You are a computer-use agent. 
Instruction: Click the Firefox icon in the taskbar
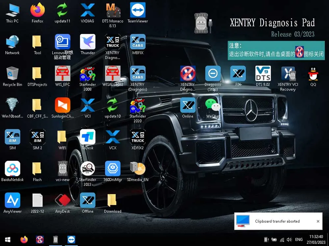[24, 239]
